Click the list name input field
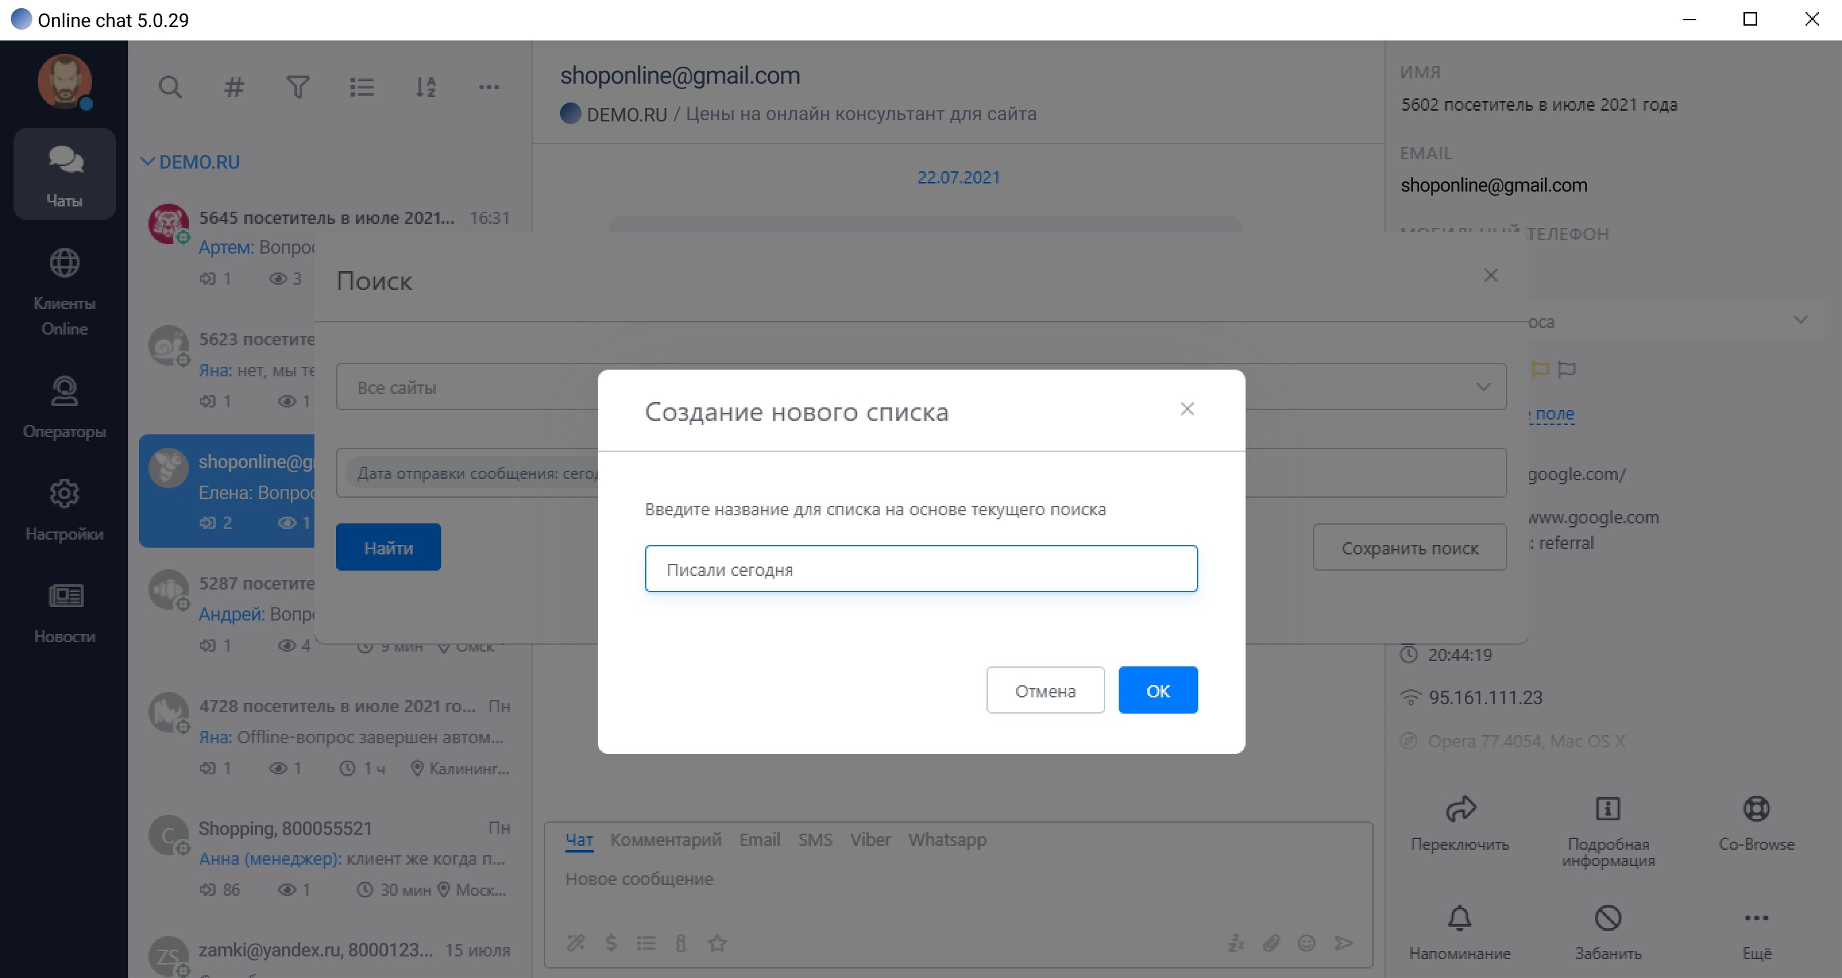The image size is (1842, 978). [921, 569]
